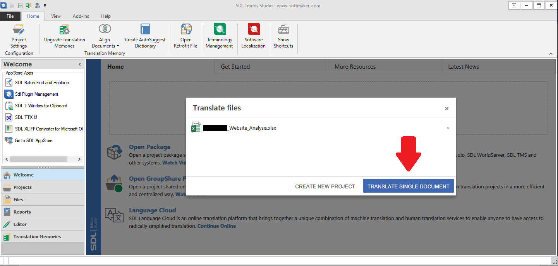The width and height of the screenshot is (558, 266).
Task: Switch to the Add-Ins ribbon tab
Action: pos(81,16)
